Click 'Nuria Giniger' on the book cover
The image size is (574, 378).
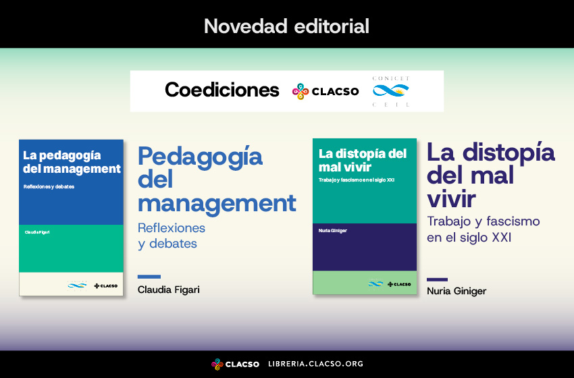click(333, 231)
